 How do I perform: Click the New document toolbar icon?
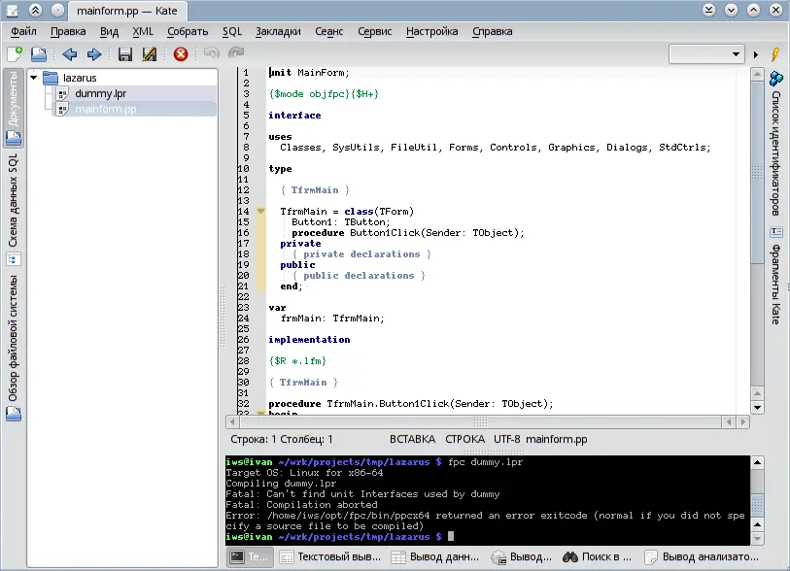pos(15,53)
